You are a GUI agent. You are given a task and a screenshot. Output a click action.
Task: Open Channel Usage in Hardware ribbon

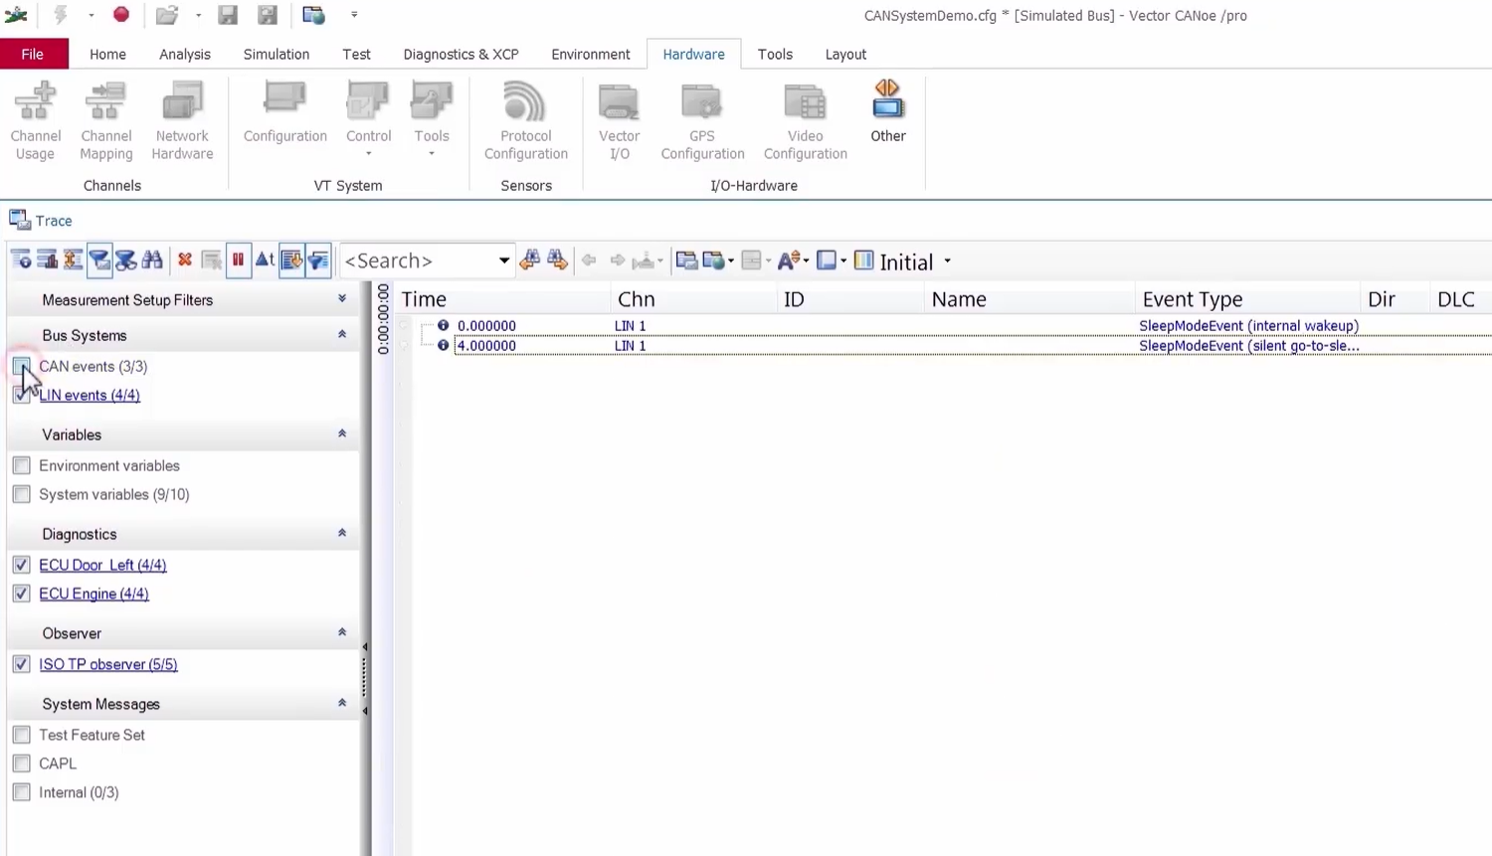(35, 121)
